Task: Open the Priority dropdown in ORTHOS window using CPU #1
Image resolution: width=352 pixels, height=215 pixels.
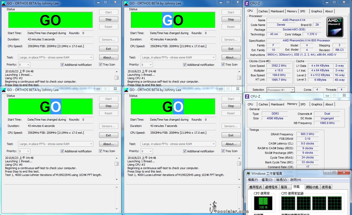Action: tap(147, 64)
